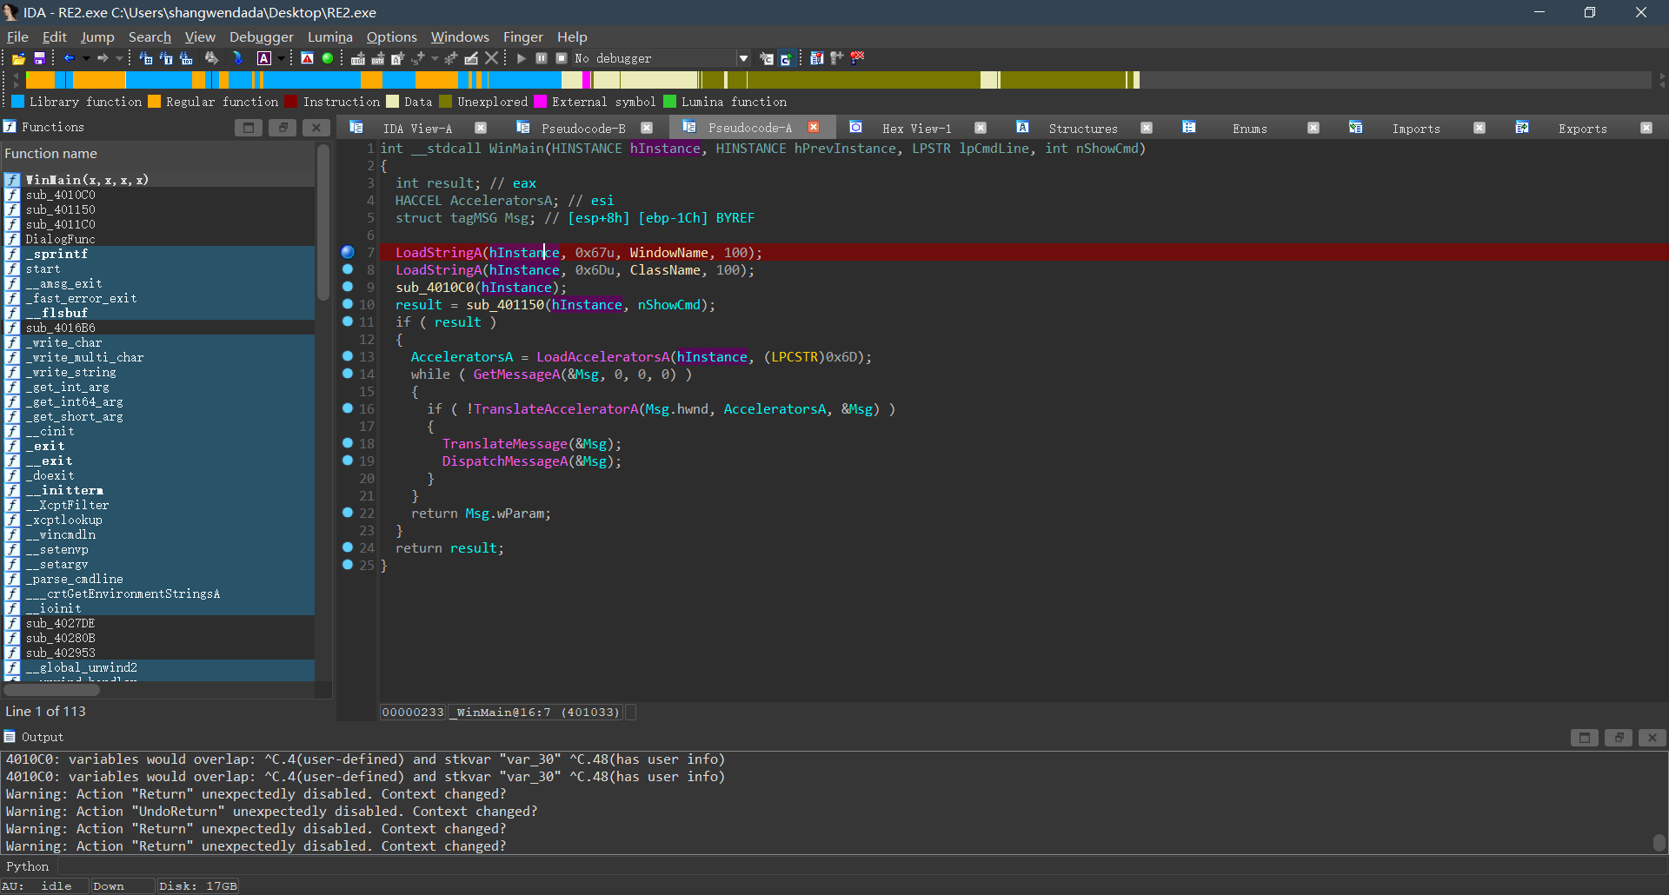
Task: Expand the forward-history dropdown arrow
Action: (119, 58)
